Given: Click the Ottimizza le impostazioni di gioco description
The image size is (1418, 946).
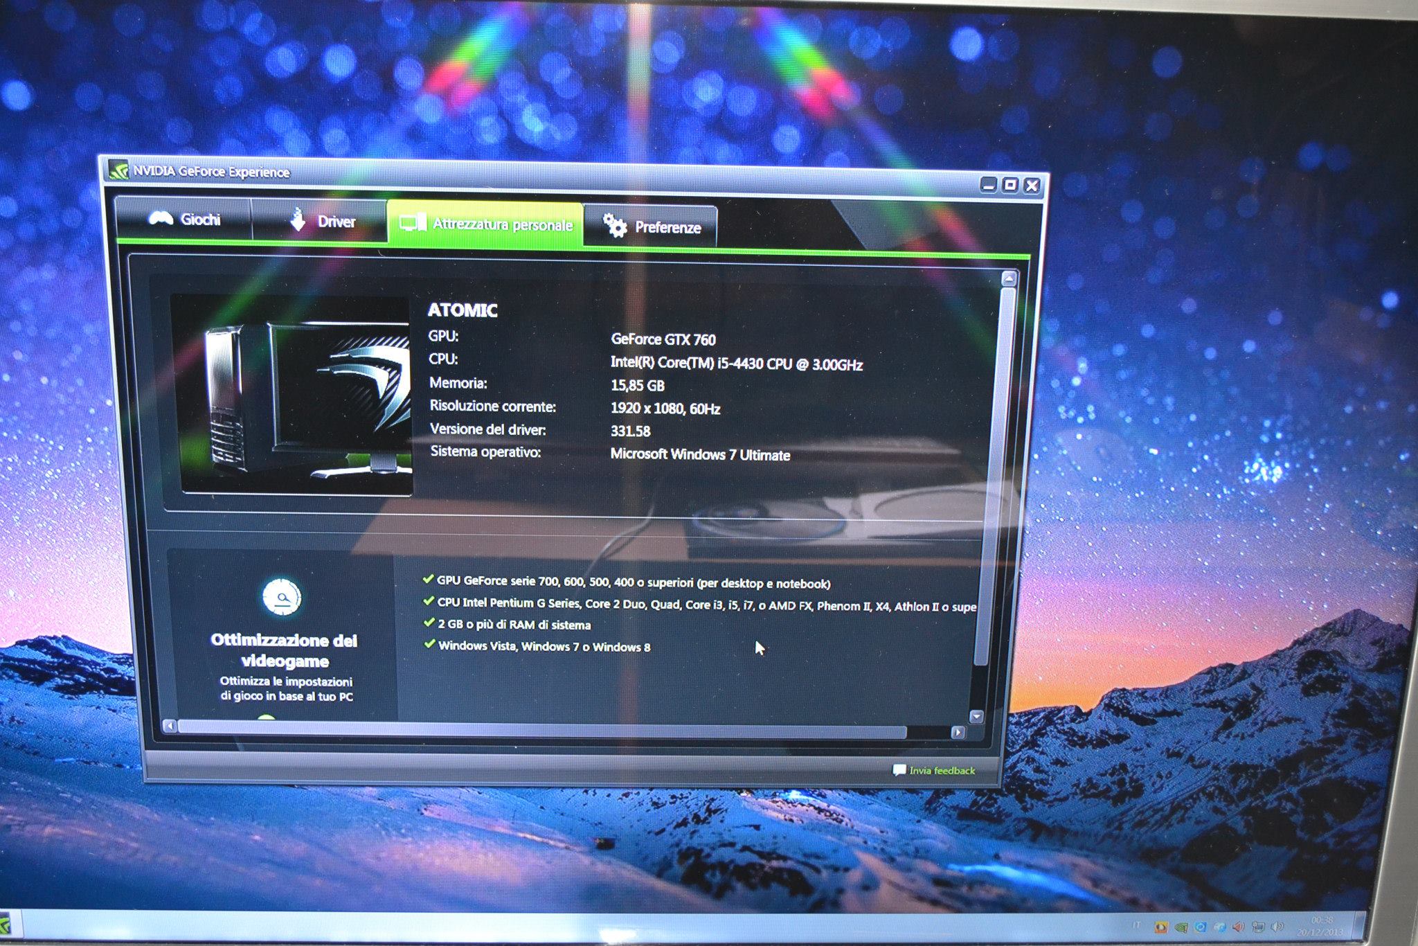Looking at the screenshot, I should [x=286, y=688].
